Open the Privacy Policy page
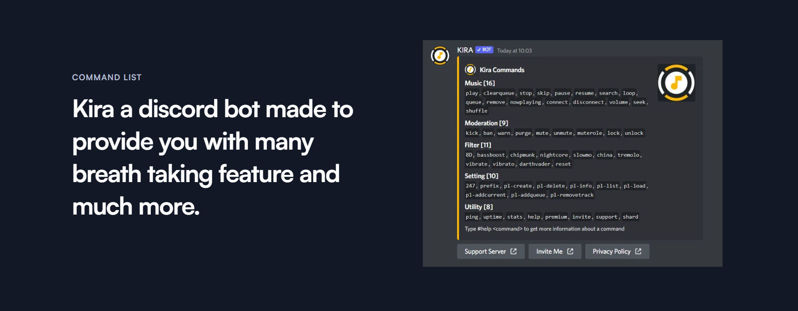Screen dimensions: 798x311 click(x=617, y=251)
